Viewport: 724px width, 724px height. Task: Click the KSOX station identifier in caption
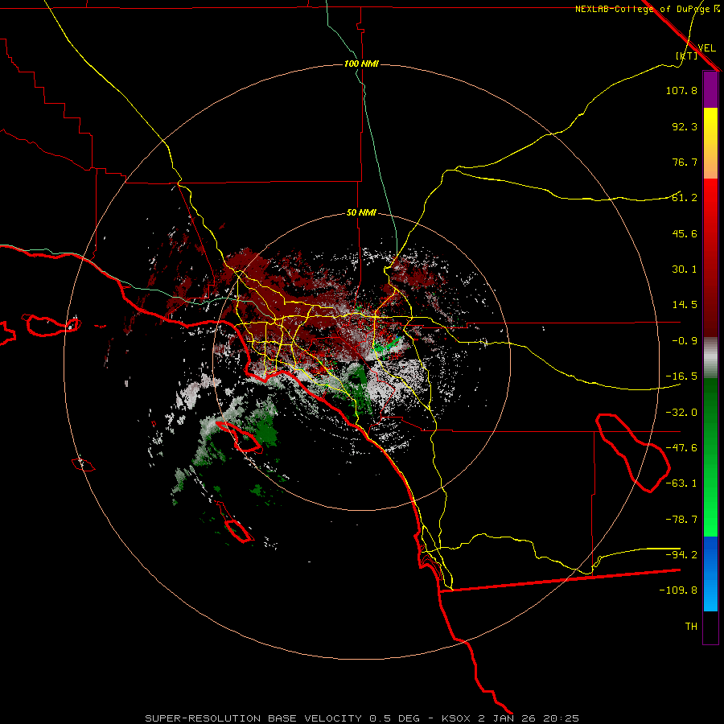[457, 718]
